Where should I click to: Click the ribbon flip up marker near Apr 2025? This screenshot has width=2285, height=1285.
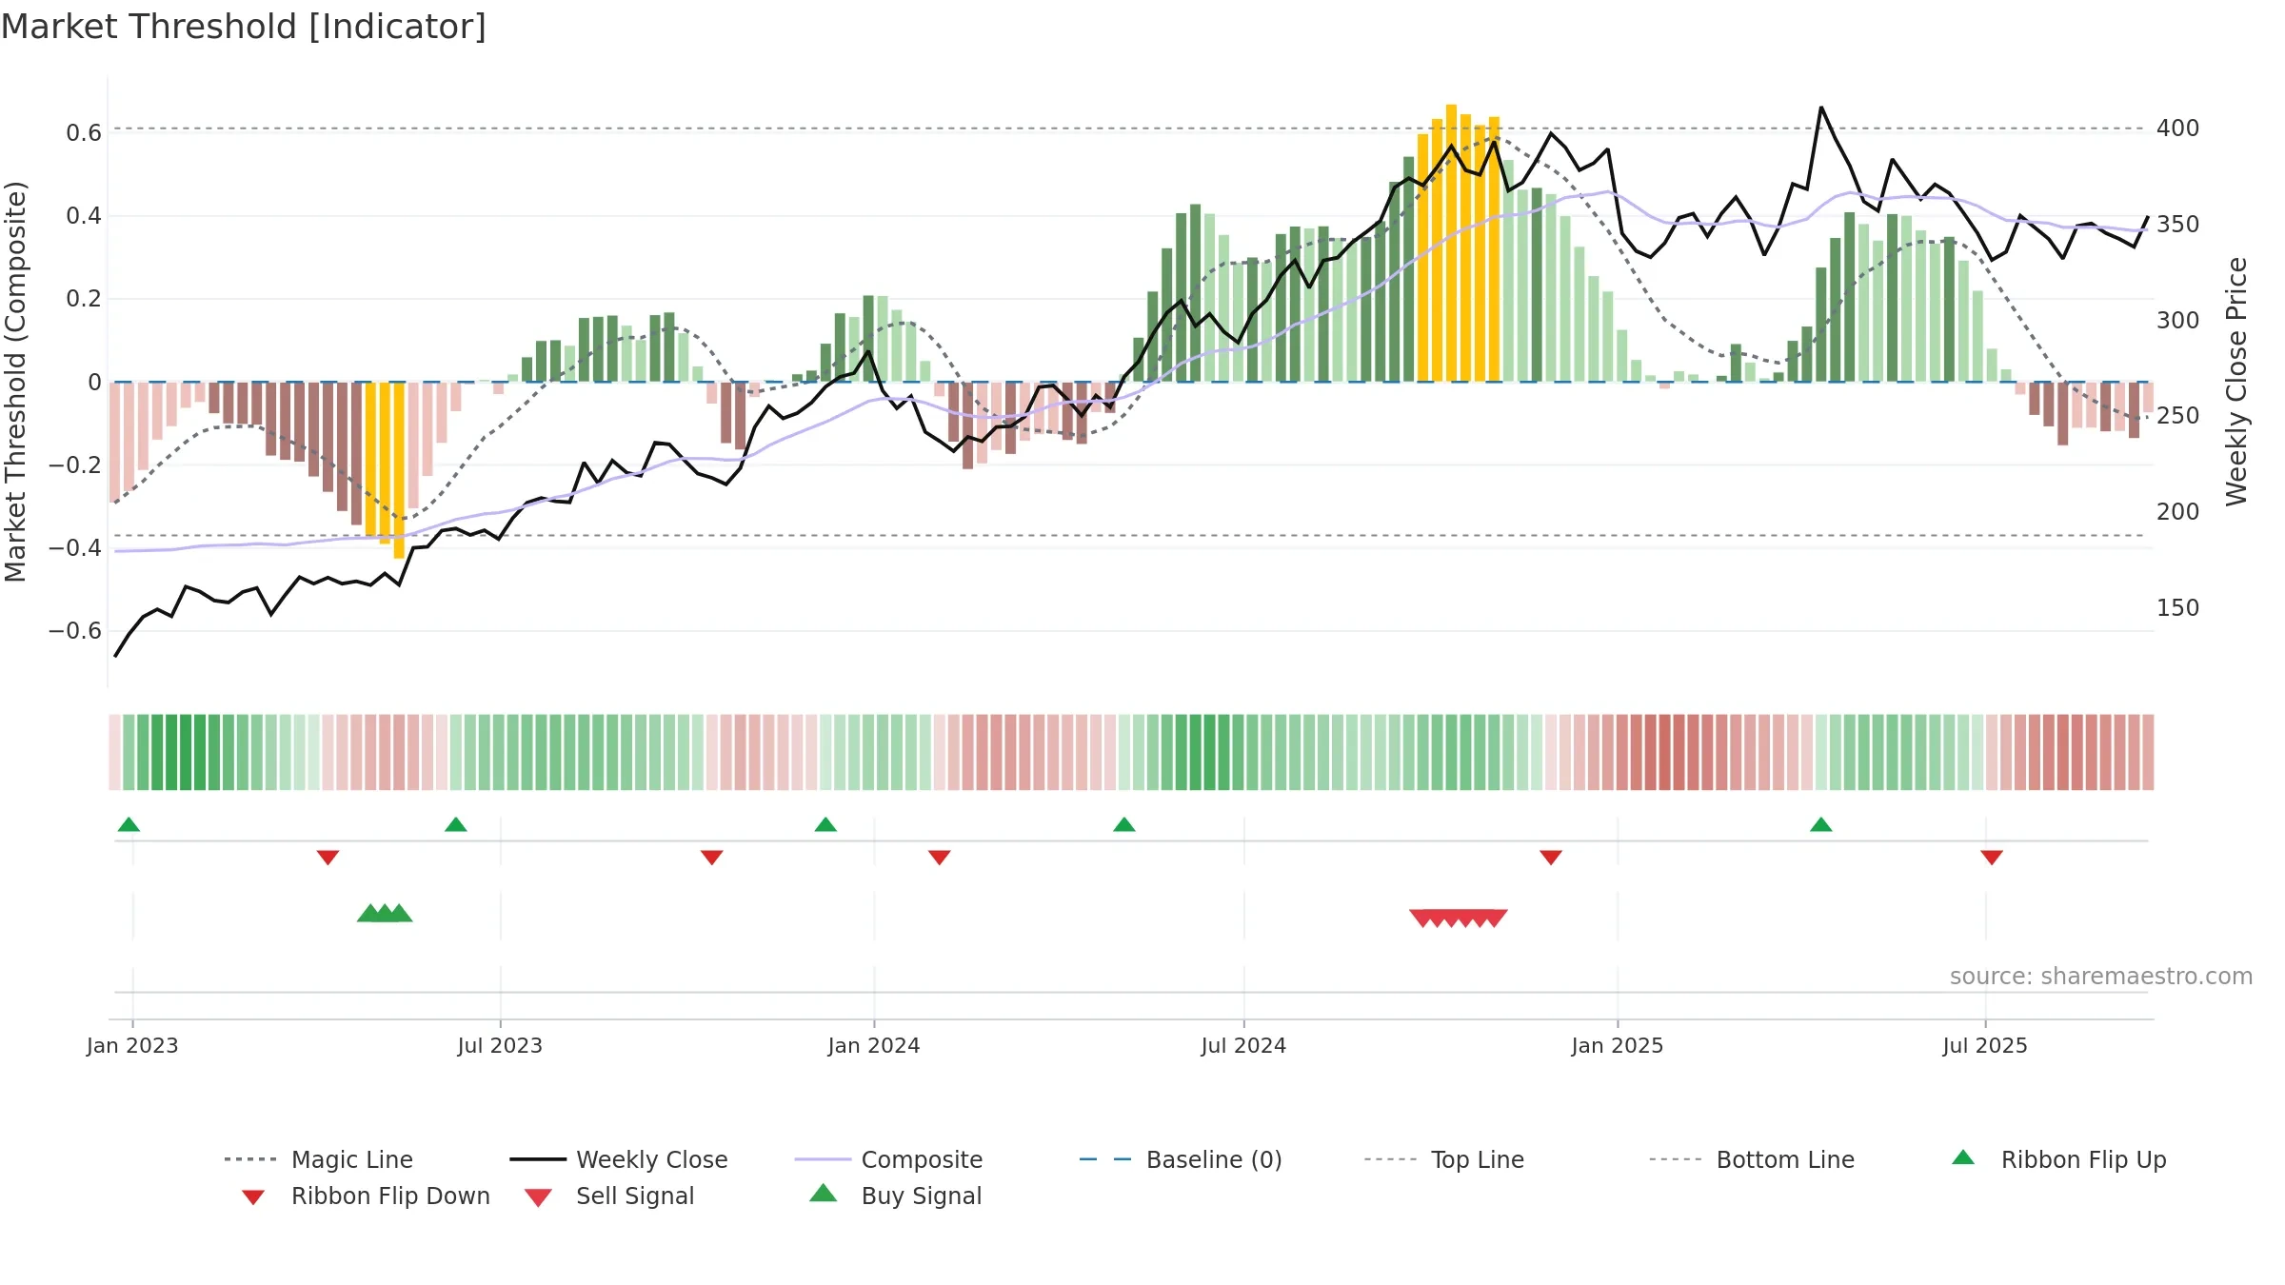click(1821, 824)
